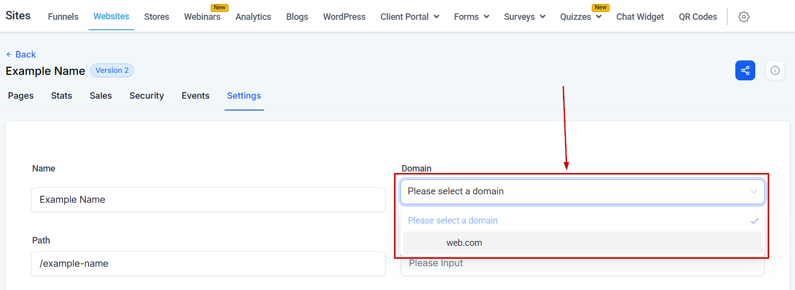This screenshot has width=795, height=290.
Task: Open the info circle icon
Action: tap(775, 70)
